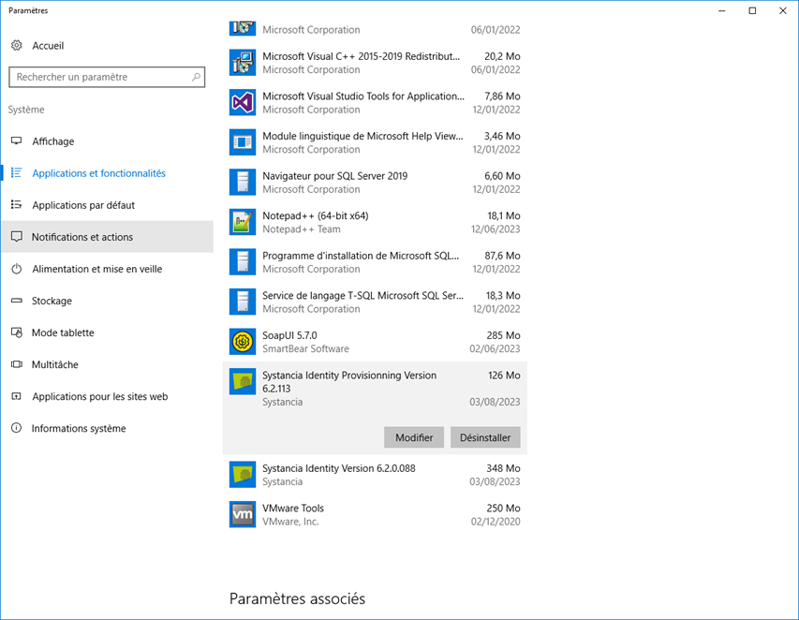
Task: Click the Microsoft Visual C++ 2015-2019 icon
Action: [242, 63]
